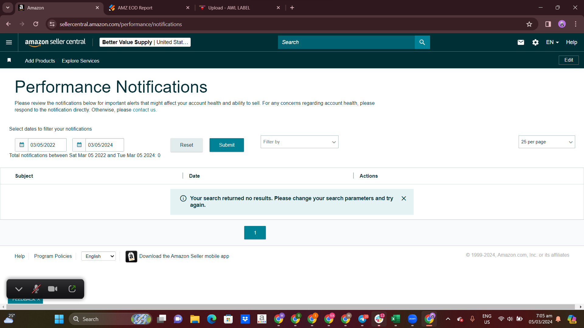Screen dimensions: 584x328
Task: Dismiss the no results alert
Action: [404, 198]
